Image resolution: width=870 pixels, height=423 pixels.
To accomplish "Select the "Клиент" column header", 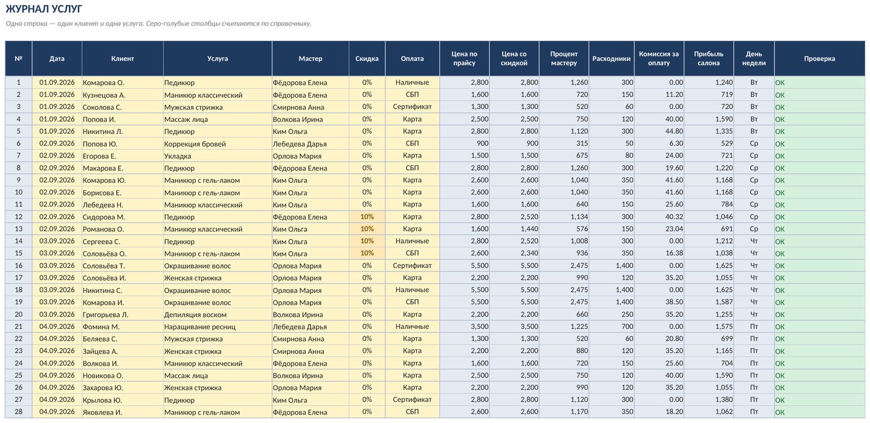I will [123, 59].
